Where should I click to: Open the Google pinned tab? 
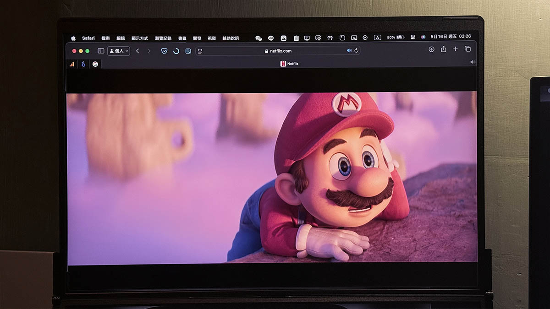[x=95, y=64]
